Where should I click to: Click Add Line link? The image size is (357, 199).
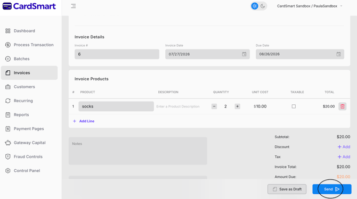pos(84,121)
